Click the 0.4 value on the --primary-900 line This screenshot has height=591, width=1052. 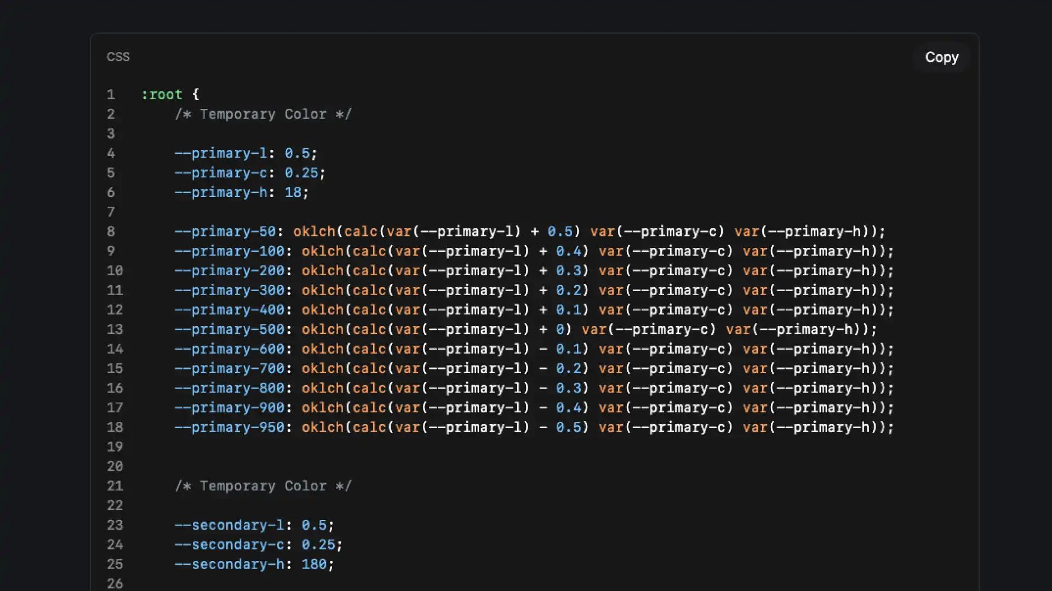[x=569, y=408]
